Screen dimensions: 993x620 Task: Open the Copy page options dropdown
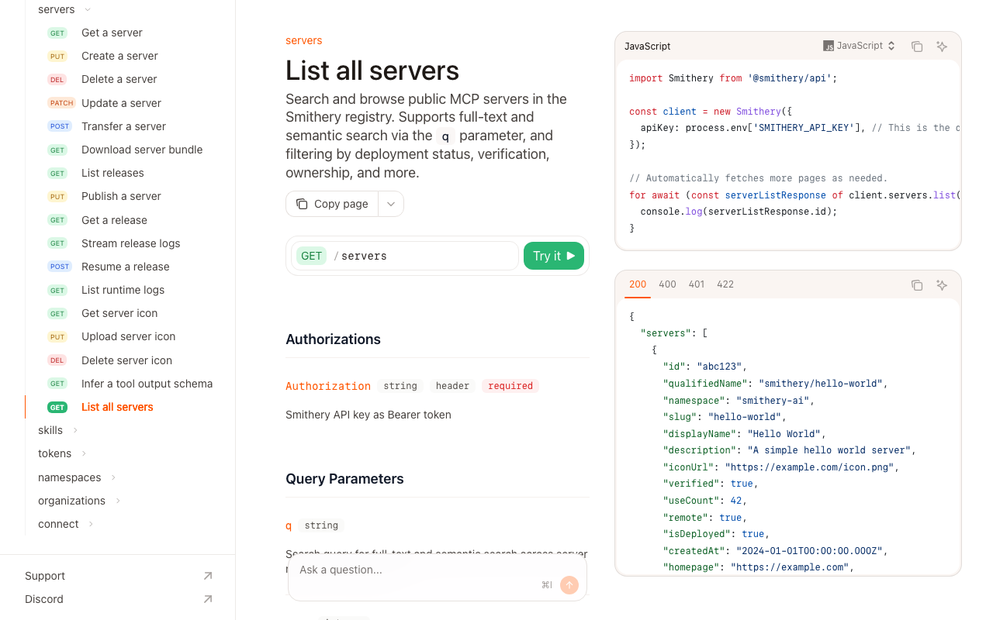coord(391,204)
